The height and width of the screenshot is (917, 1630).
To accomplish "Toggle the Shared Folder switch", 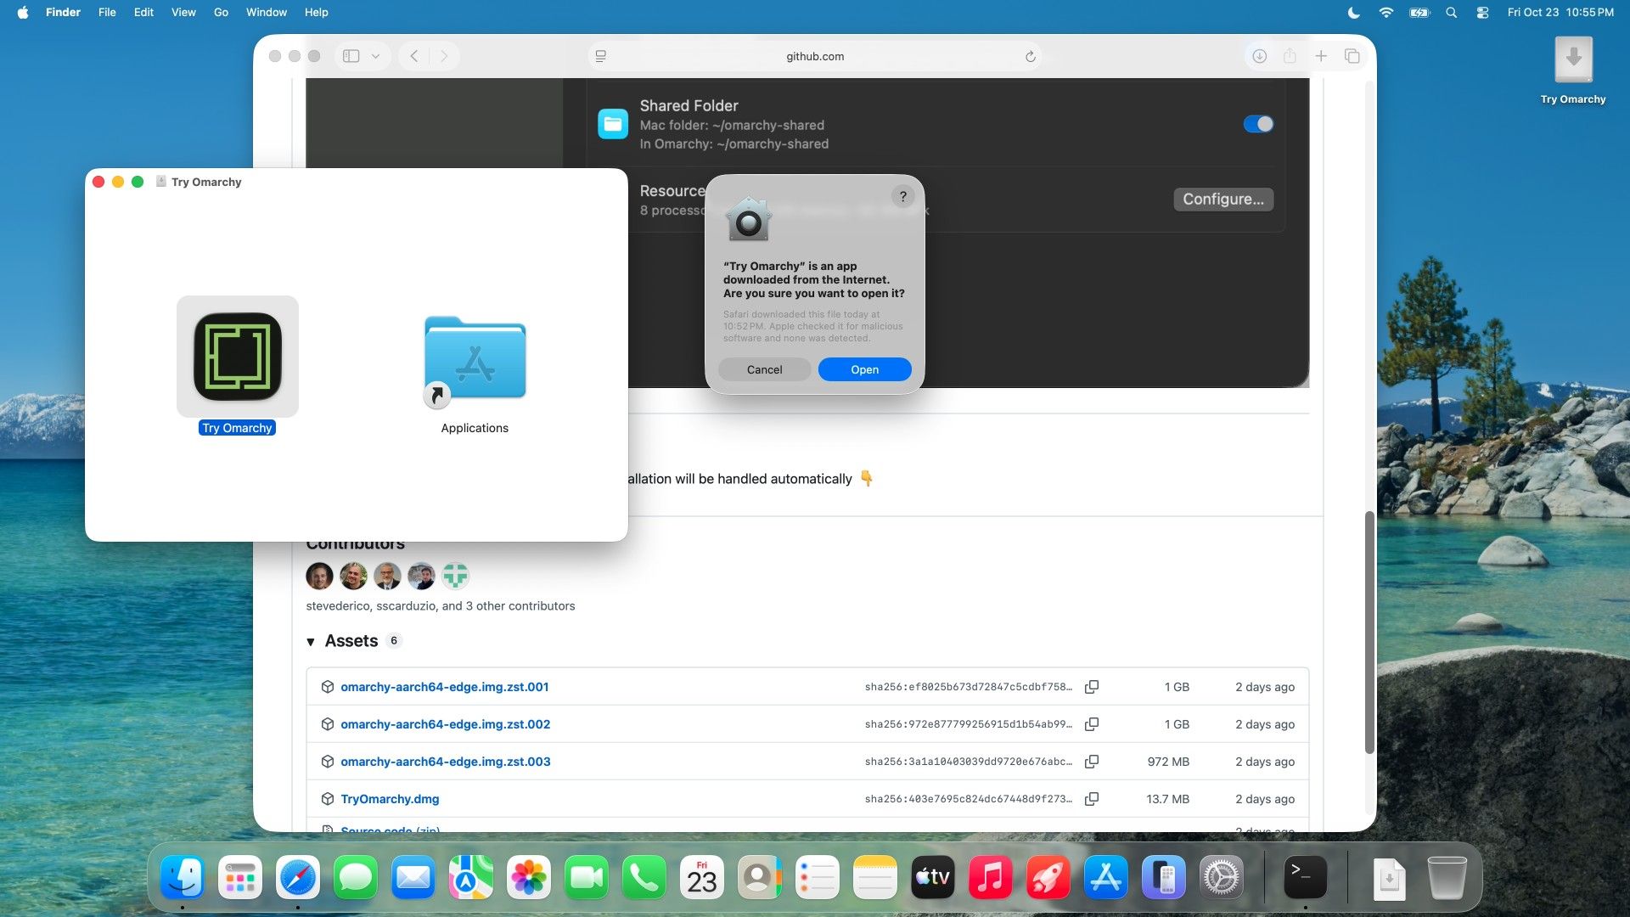I will click(x=1258, y=124).
